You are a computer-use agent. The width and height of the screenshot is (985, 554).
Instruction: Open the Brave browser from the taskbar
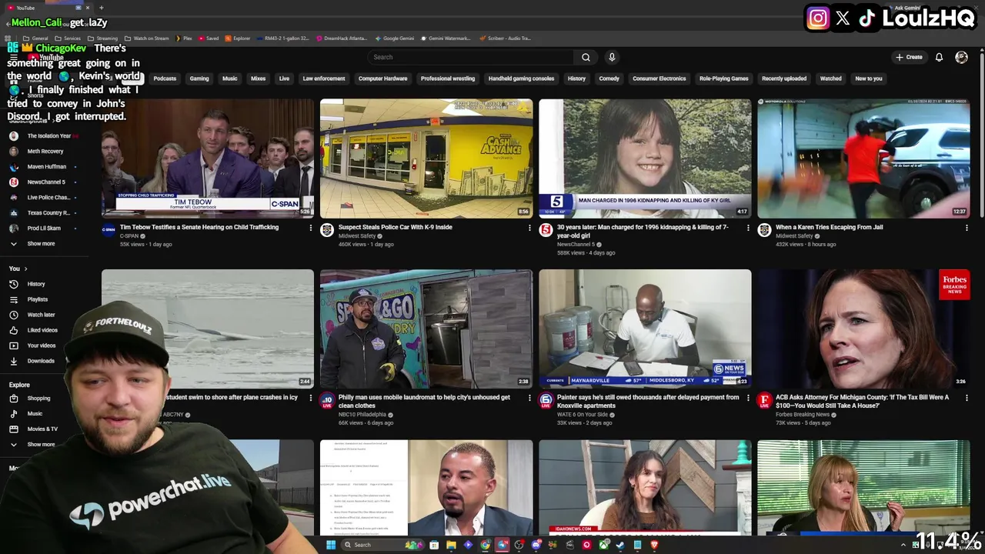(654, 545)
